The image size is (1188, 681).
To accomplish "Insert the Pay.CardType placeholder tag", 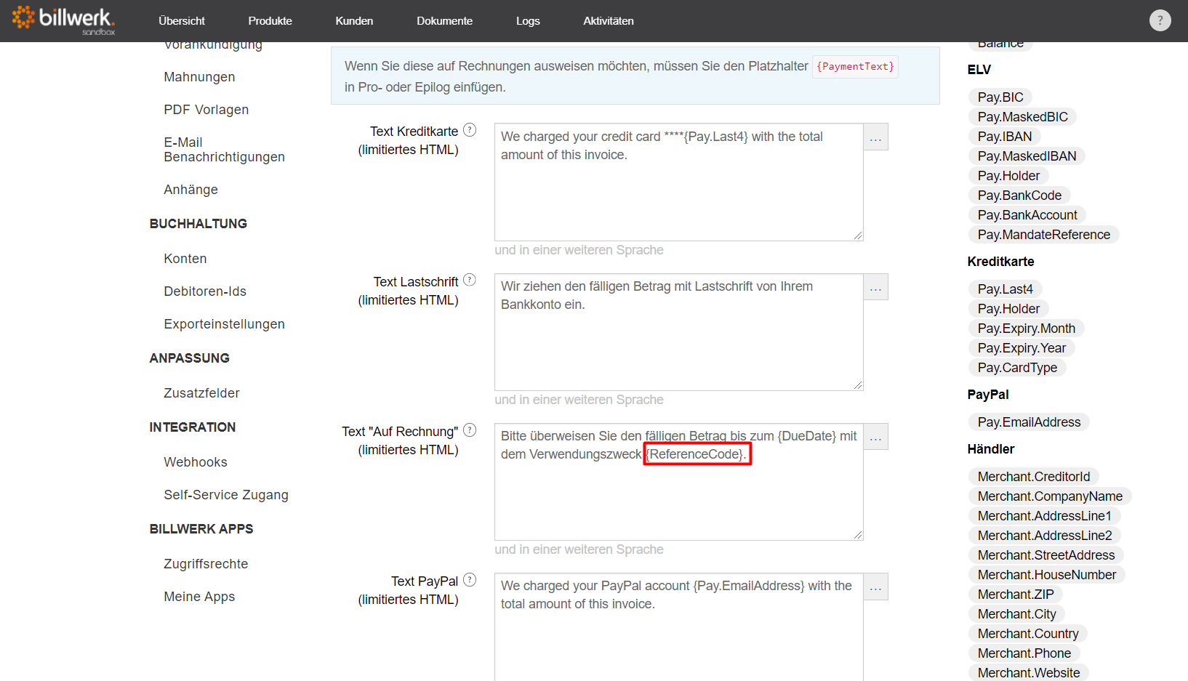I will coord(1017,368).
